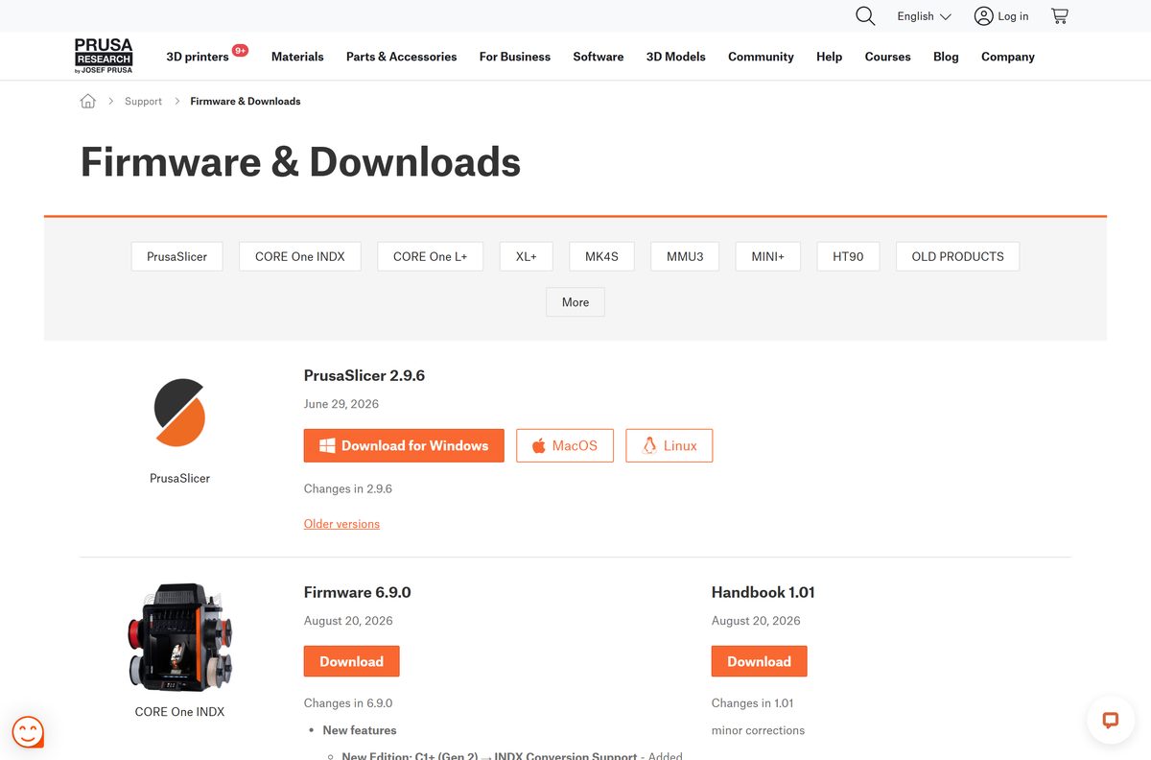Click the PrusaSlicer 2.9.6 heading
The height and width of the screenshot is (760, 1151).
point(364,375)
